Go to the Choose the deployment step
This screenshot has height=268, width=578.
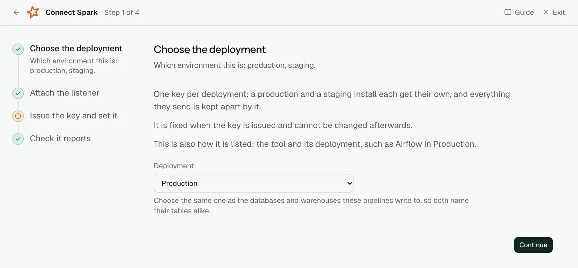[76, 48]
